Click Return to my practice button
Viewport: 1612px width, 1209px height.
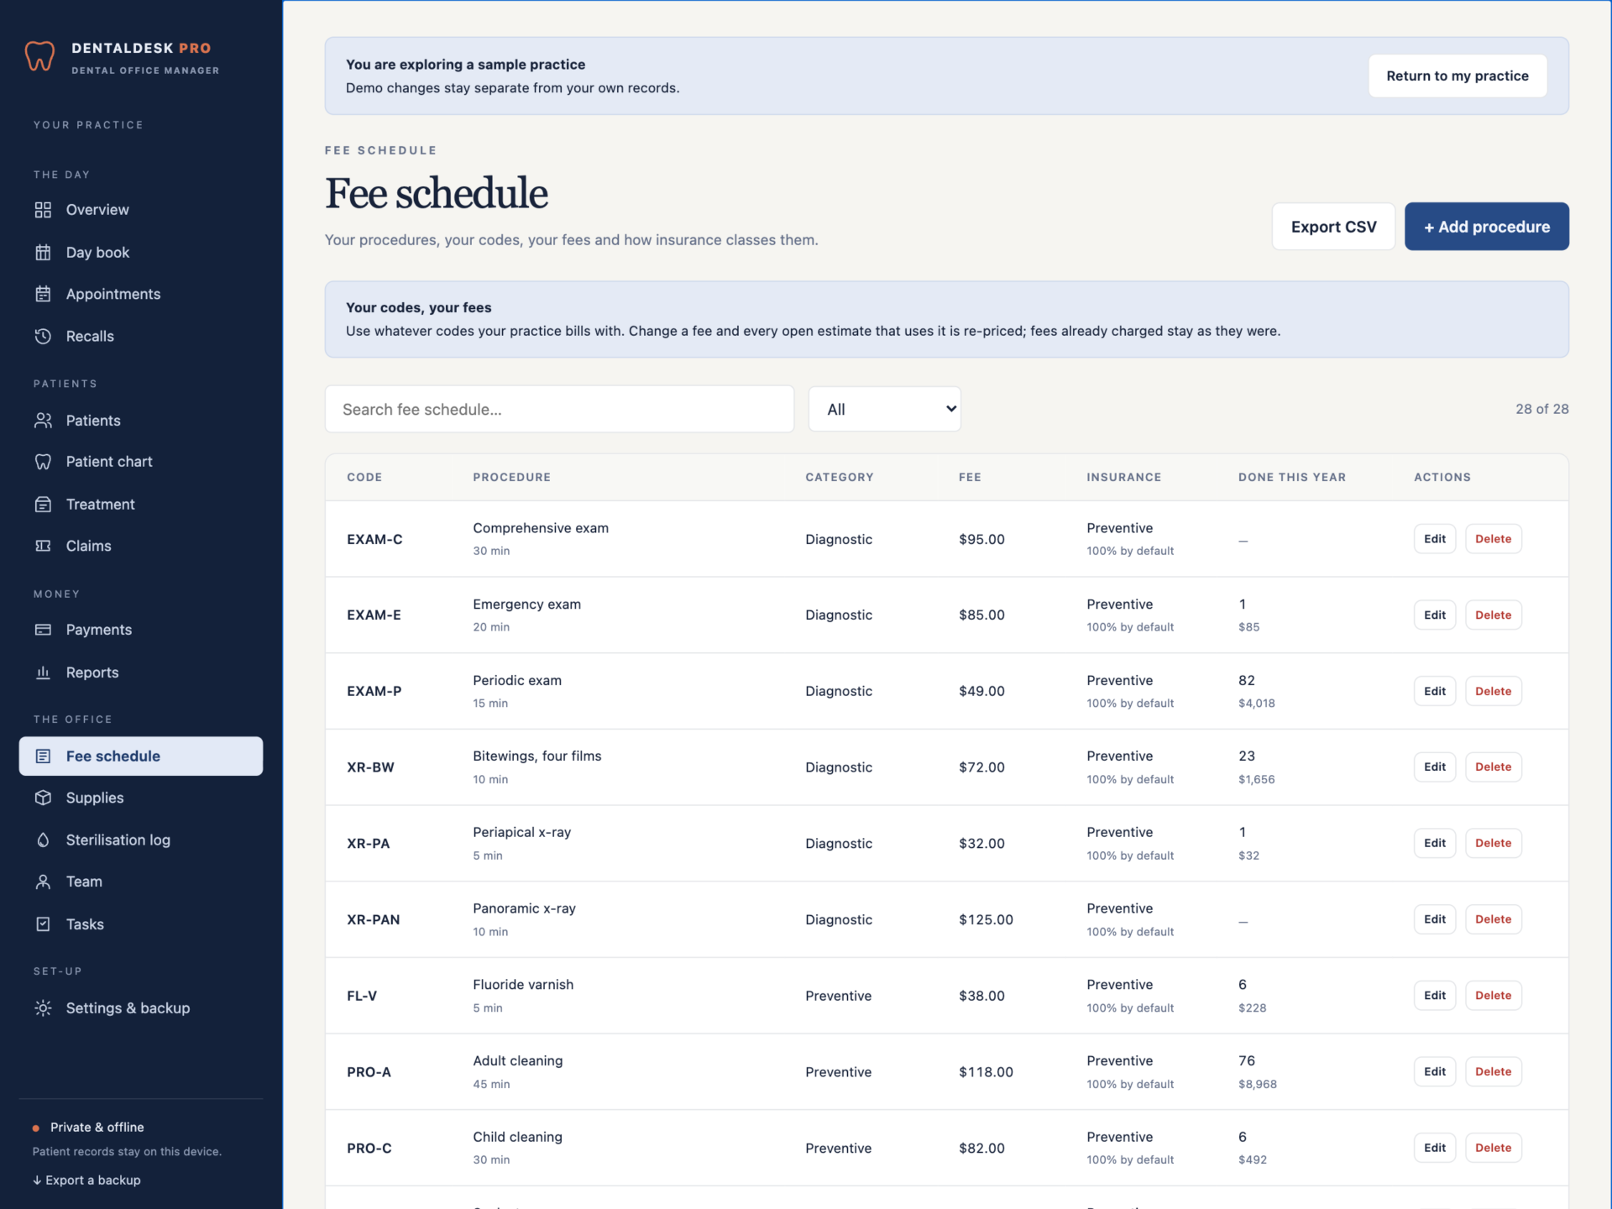1458,76
